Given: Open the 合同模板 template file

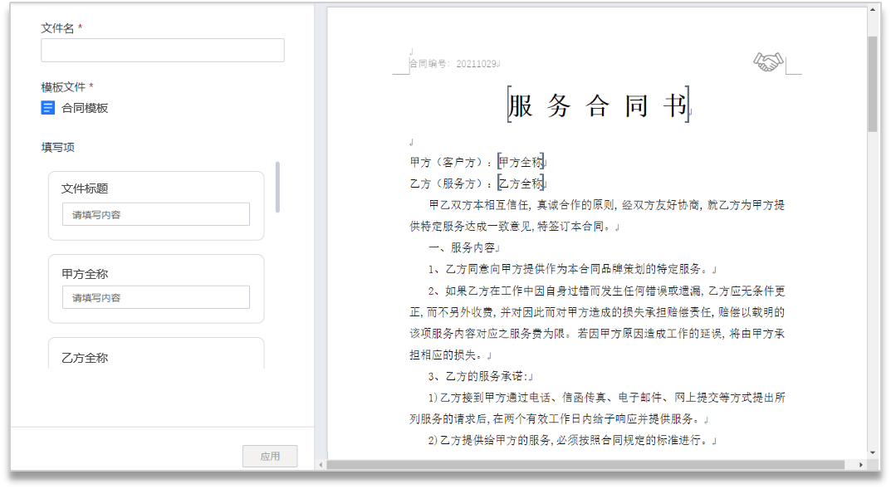Looking at the screenshot, I should (75, 108).
